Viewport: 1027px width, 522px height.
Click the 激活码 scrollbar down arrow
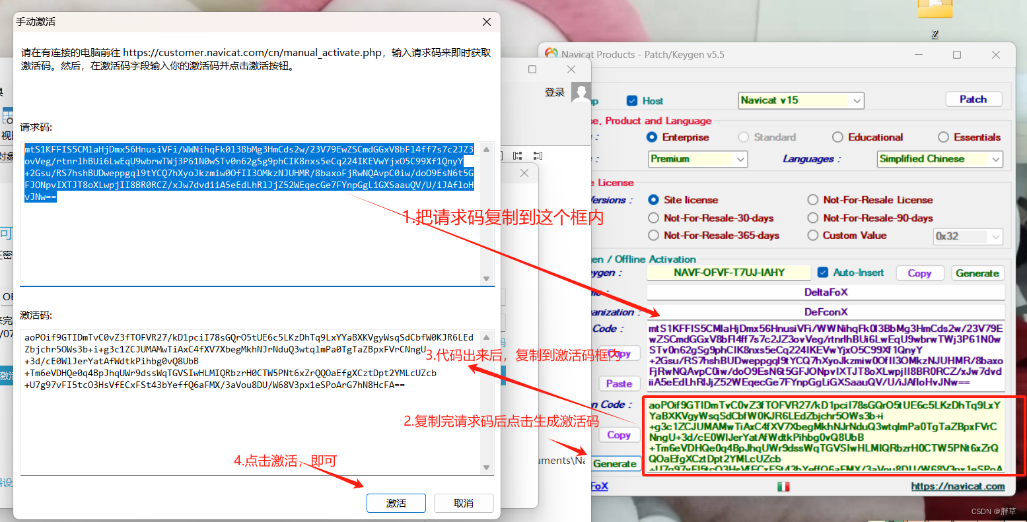(x=487, y=467)
